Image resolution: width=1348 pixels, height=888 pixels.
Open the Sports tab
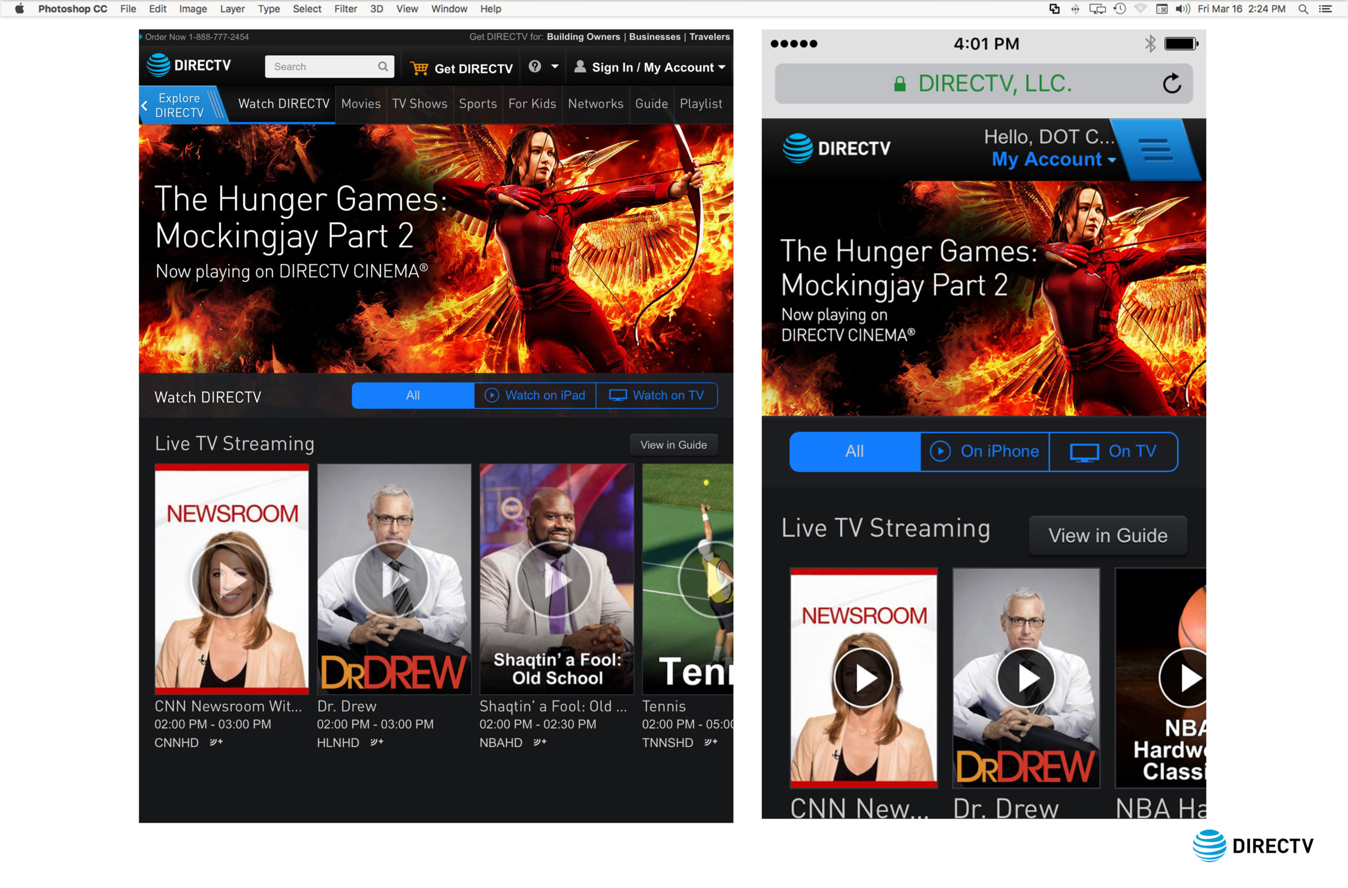tap(478, 104)
